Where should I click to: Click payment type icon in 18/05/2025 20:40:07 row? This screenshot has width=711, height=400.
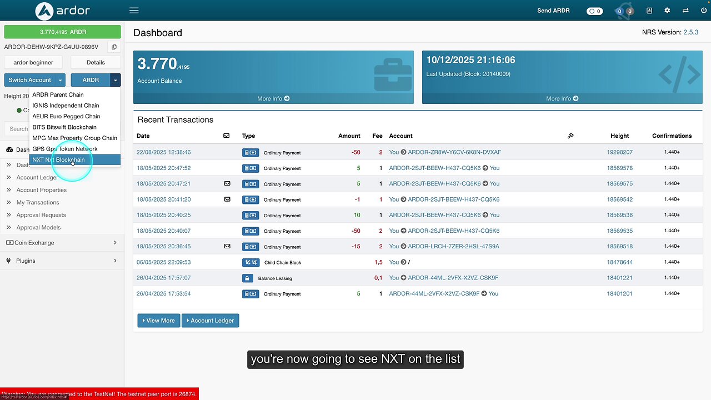pyautogui.click(x=251, y=231)
